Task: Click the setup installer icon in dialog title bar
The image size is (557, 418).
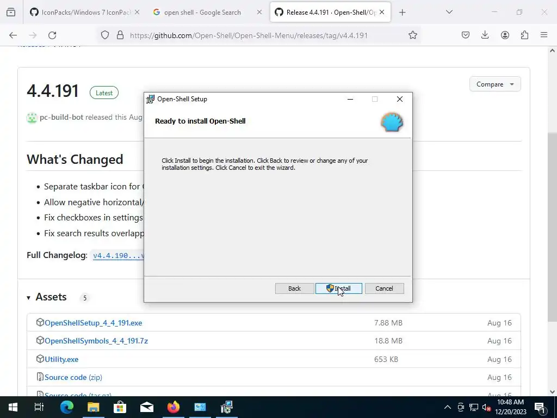Action: (x=150, y=99)
